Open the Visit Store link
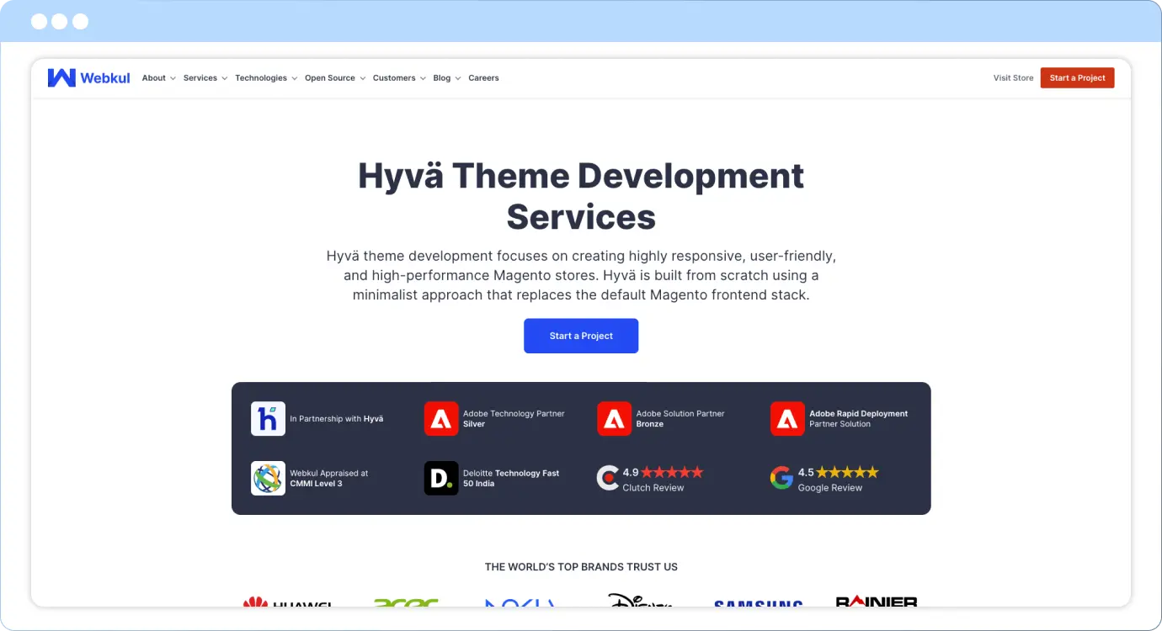 (1013, 77)
